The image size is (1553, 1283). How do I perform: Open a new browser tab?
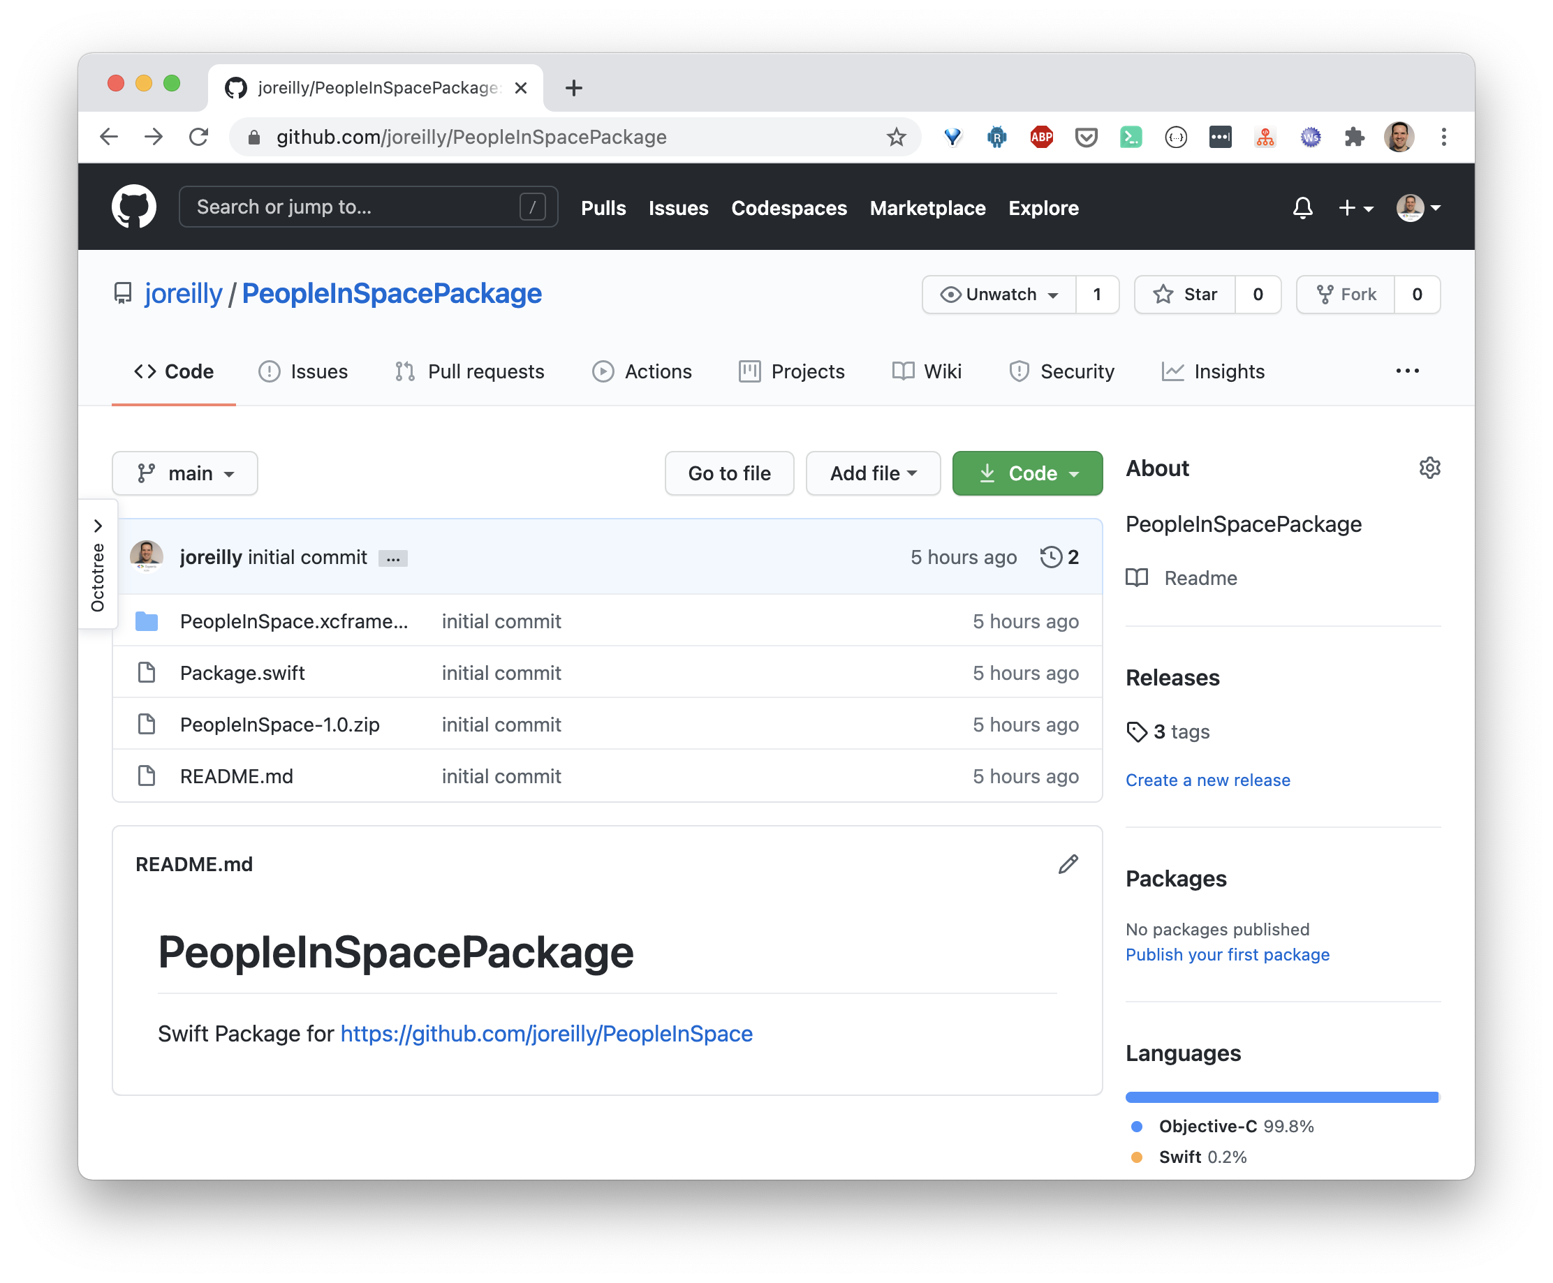[x=573, y=88]
